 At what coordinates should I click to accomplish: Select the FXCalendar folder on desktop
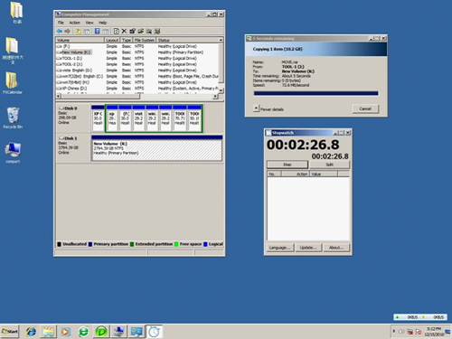point(13,83)
